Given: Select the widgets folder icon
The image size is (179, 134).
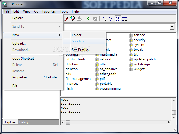Looking at the screenshot, I should point(131,69).
